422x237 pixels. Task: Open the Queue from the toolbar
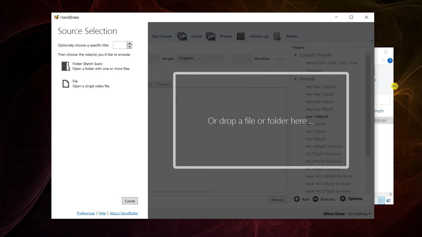click(190, 36)
